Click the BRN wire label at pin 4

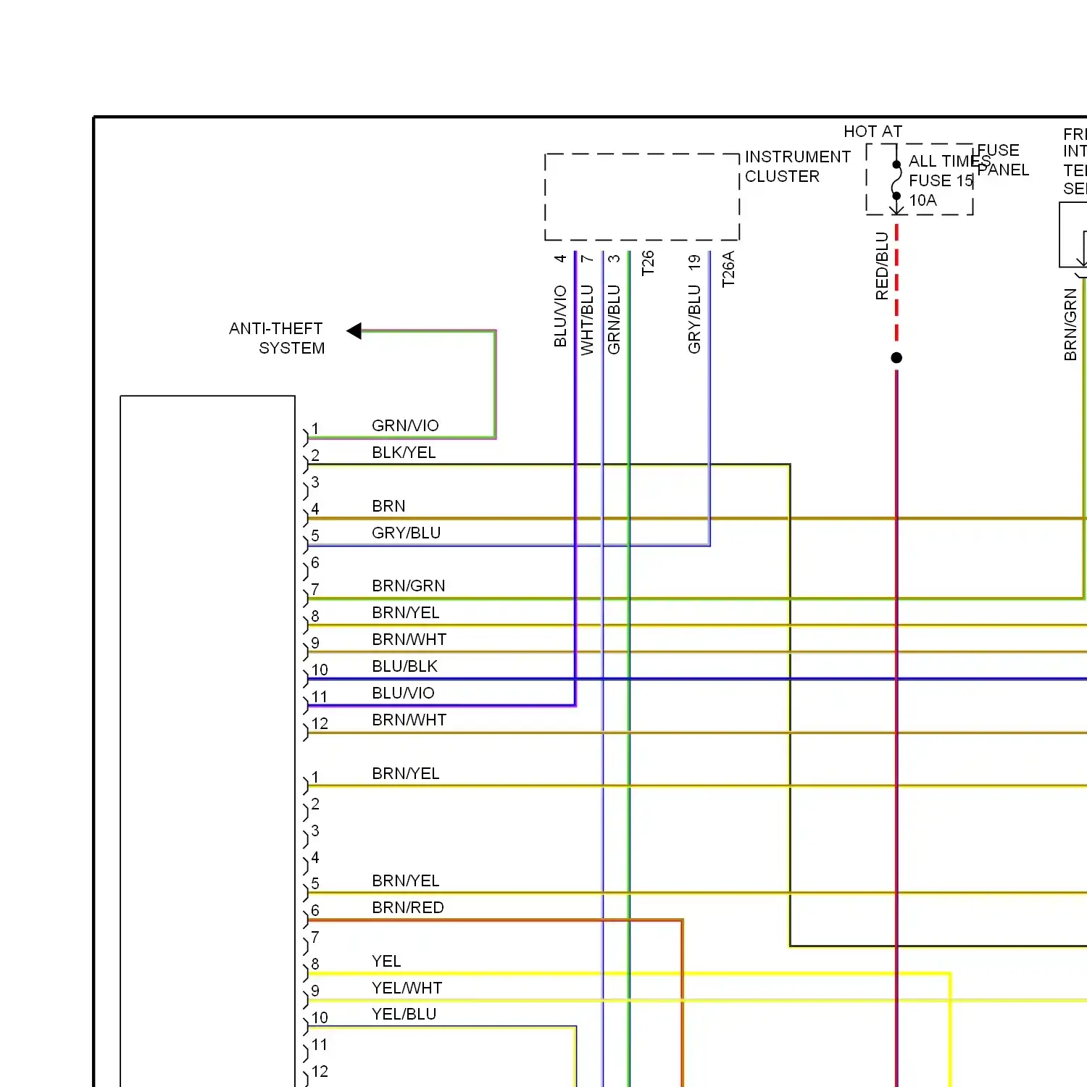click(388, 506)
